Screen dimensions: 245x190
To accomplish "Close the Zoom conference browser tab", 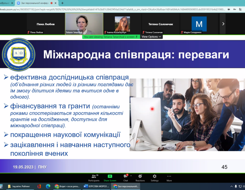I will coord(56,3).
